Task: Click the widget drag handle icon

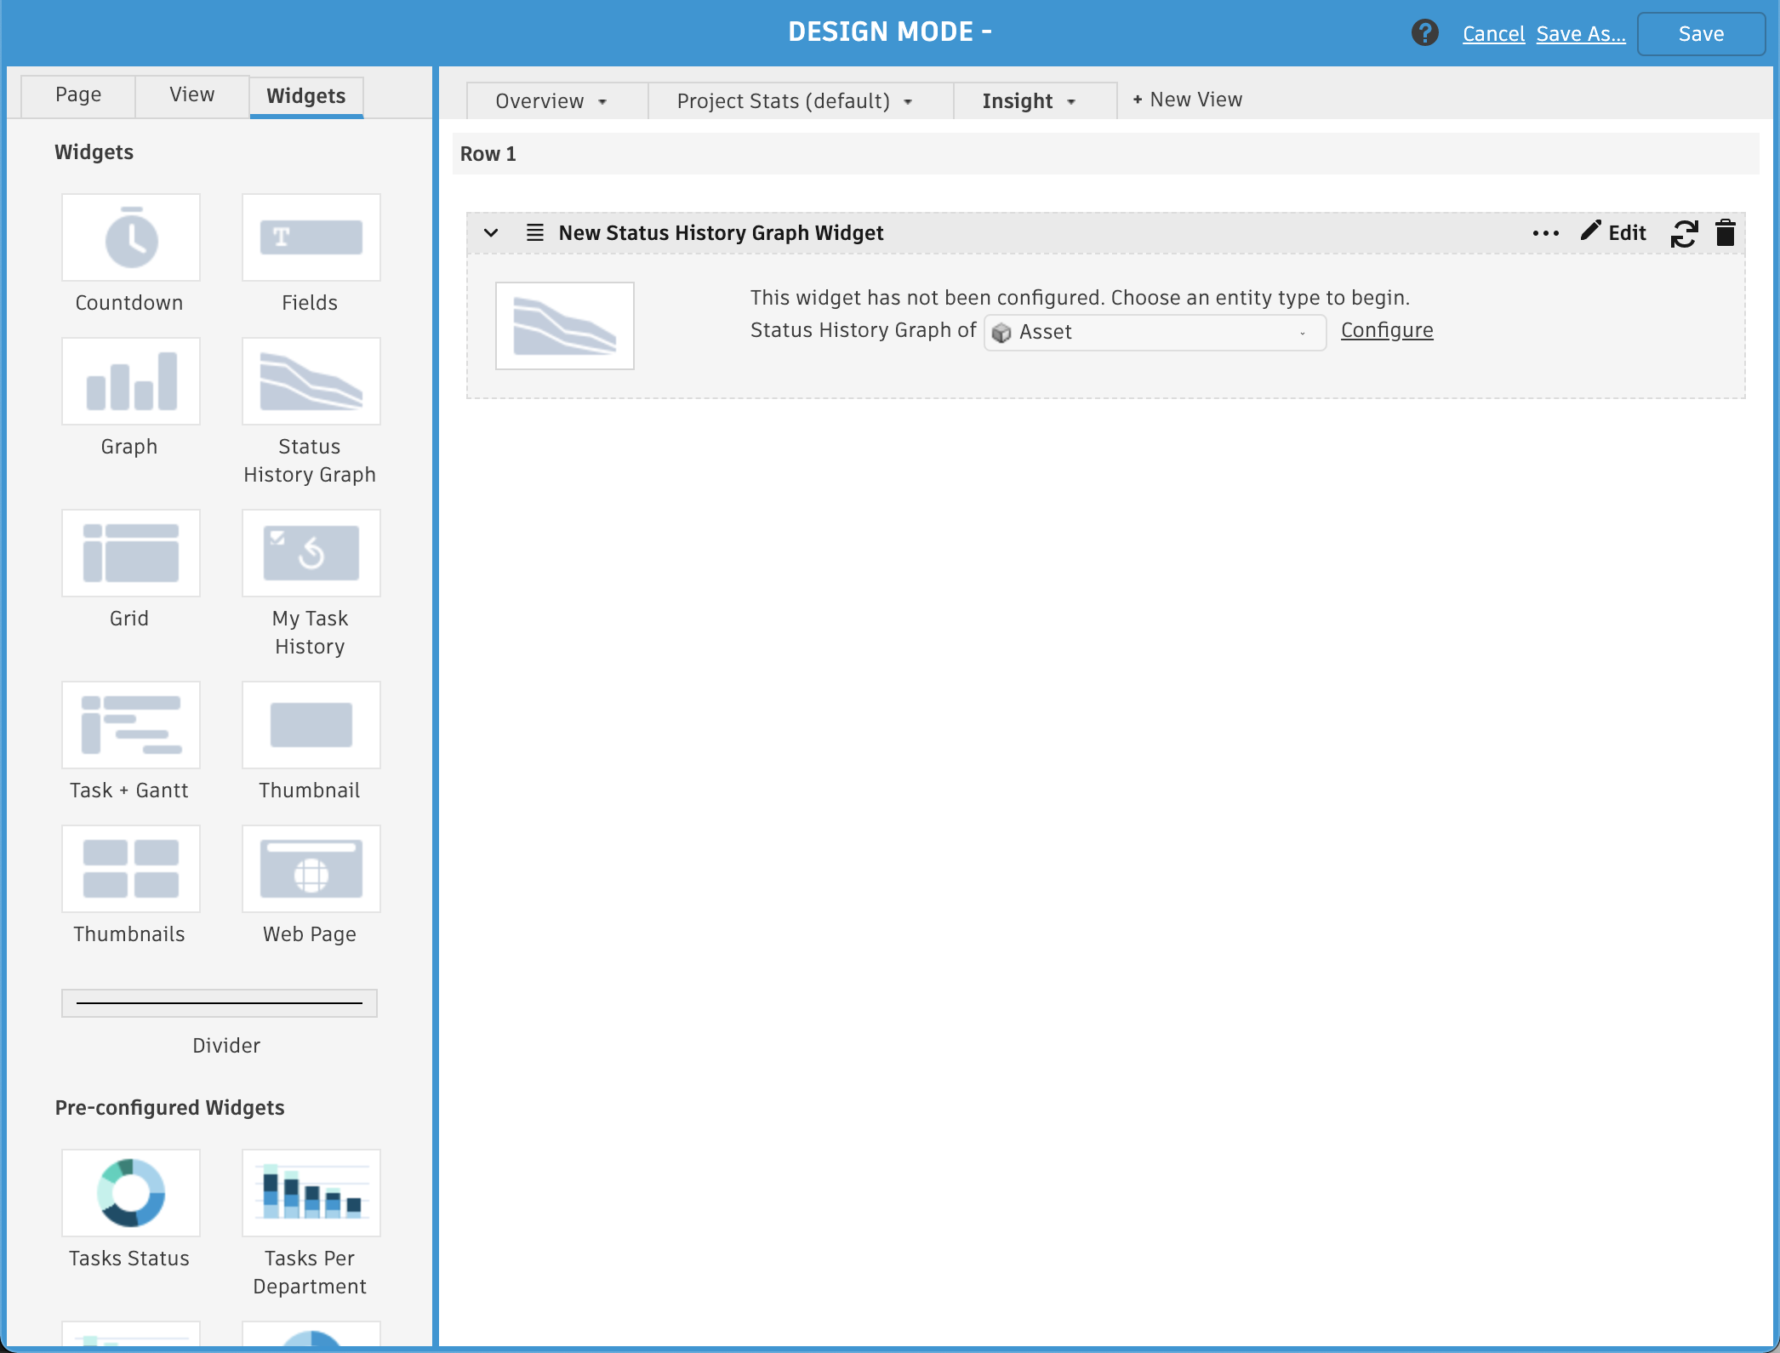Action: click(534, 233)
